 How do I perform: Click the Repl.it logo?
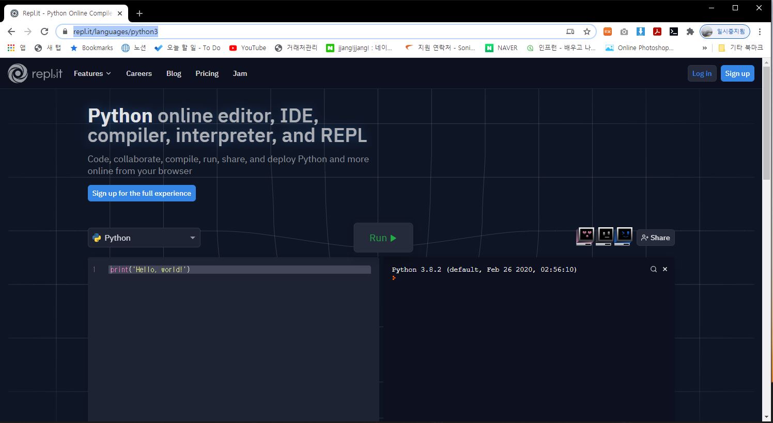pos(34,73)
